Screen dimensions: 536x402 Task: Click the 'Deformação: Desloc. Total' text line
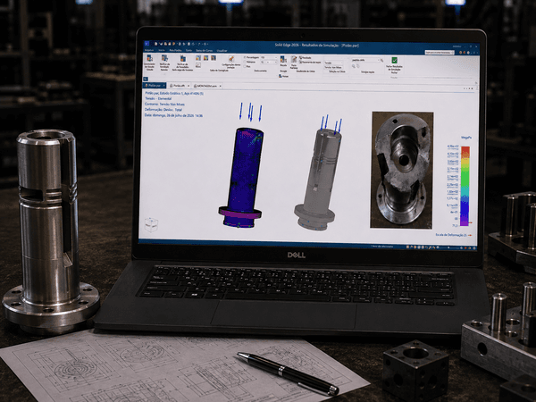[x=163, y=110]
